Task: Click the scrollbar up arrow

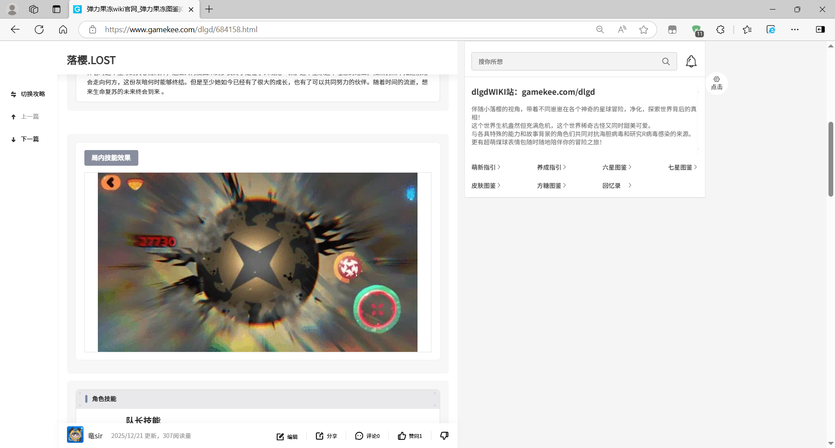Action: (831, 46)
